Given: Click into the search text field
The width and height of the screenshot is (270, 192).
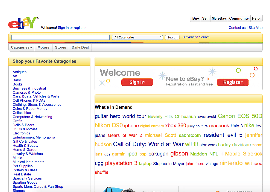Looking at the screenshot, I should point(60,37).
